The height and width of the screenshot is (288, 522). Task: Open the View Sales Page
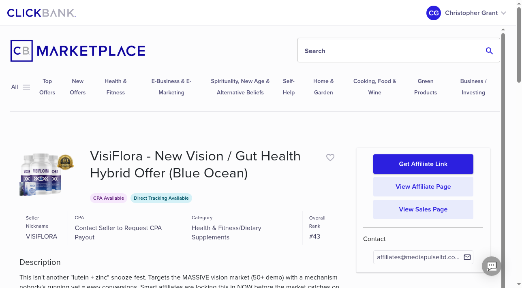point(423,209)
